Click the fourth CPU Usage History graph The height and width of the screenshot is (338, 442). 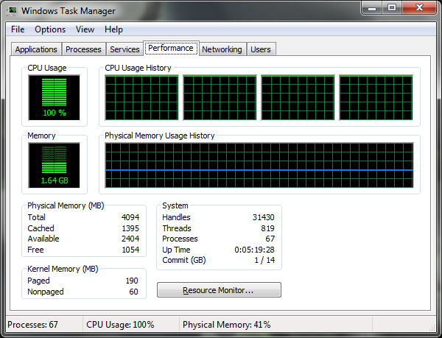(x=376, y=97)
